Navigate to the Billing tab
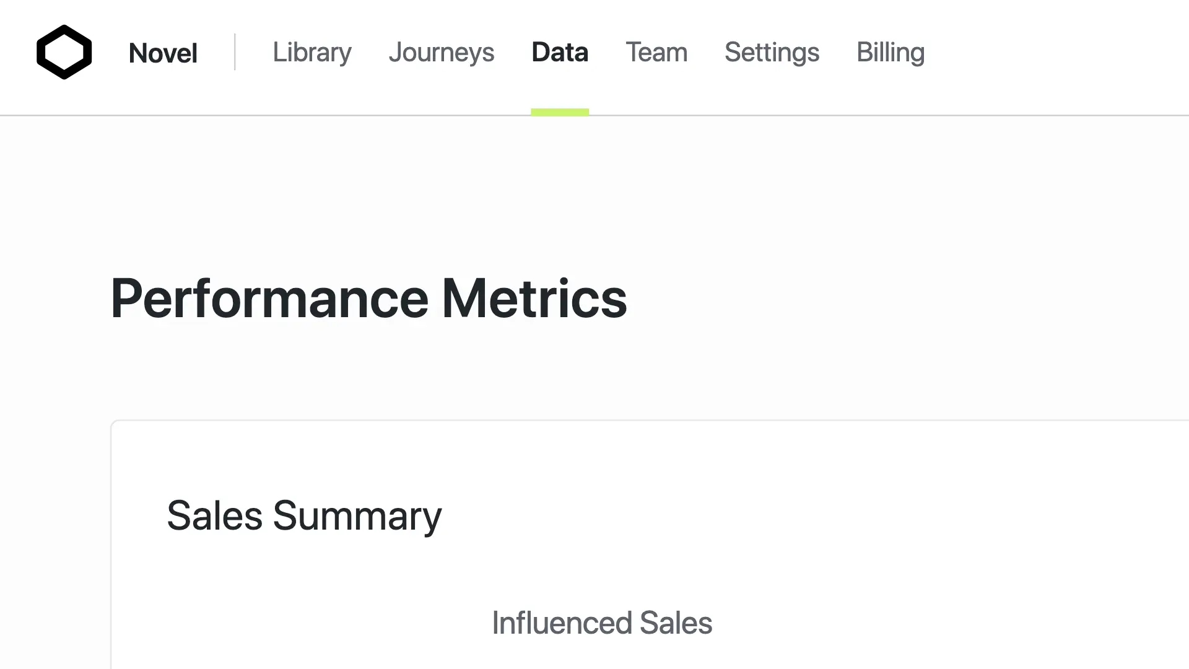Viewport: 1189px width, 669px height. [891, 52]
